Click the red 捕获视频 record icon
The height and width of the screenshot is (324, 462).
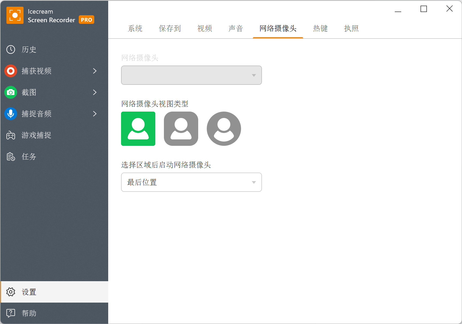tap(11, 71)
